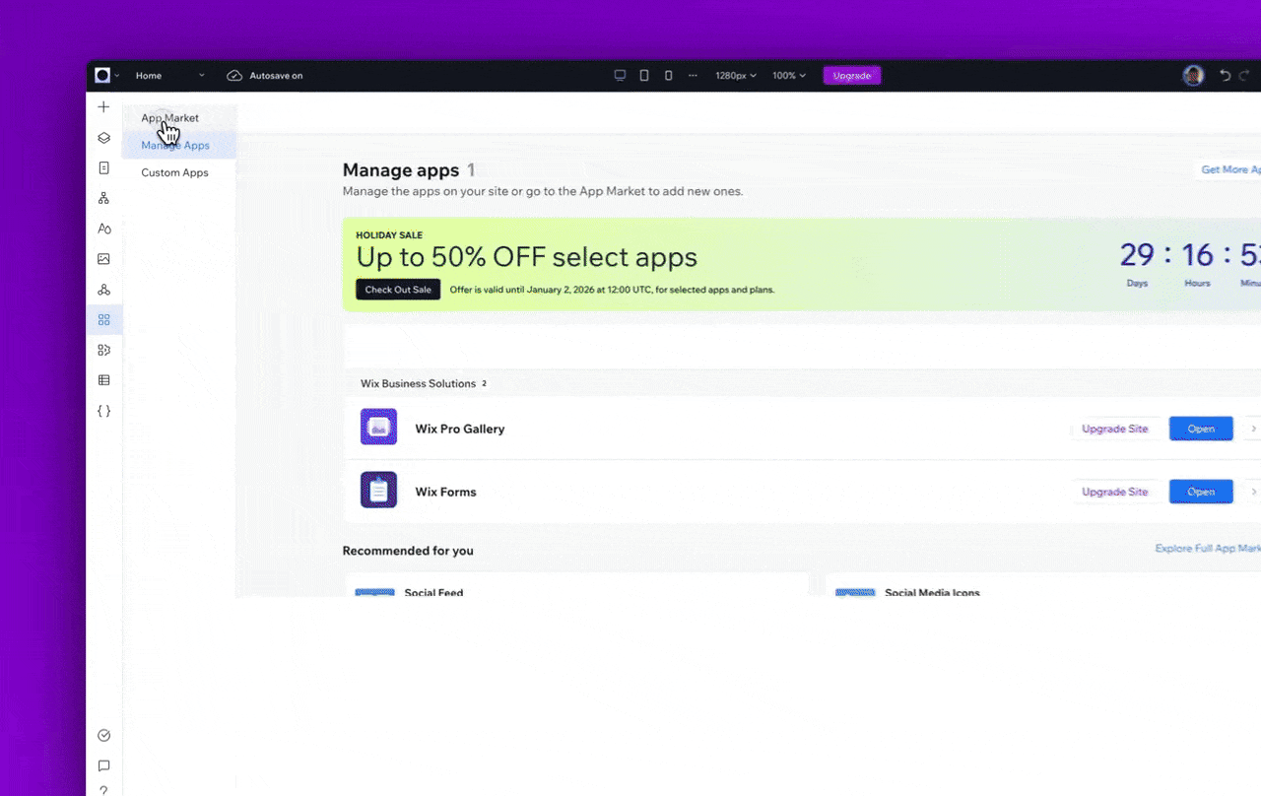
Task: Open Custom Apps menu item
Action: pyautogui.click(x=174, y=172)
